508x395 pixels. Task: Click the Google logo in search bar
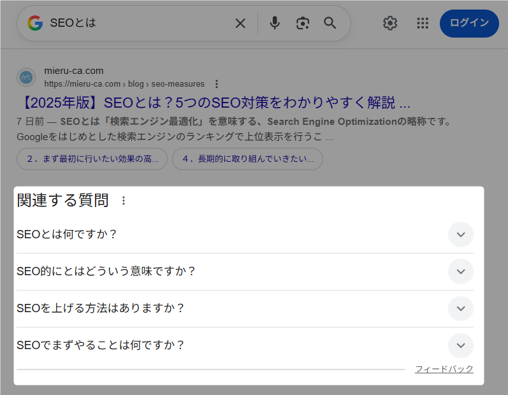click(35, 24)
